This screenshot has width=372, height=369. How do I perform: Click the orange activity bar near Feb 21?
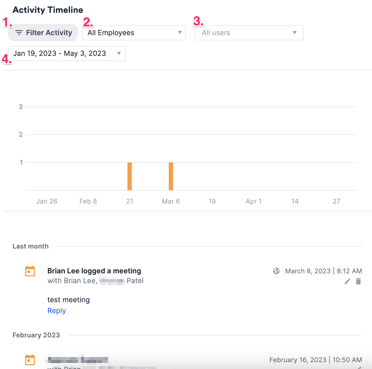tap(130, 176)
